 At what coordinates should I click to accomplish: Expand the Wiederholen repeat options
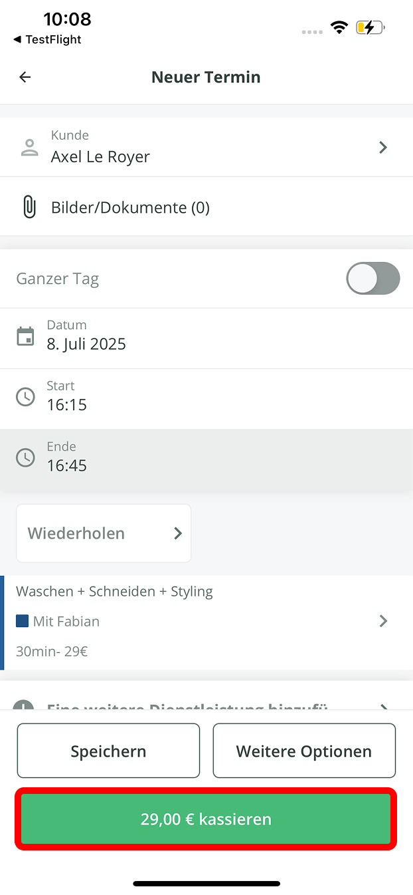[x=104, y=533]
